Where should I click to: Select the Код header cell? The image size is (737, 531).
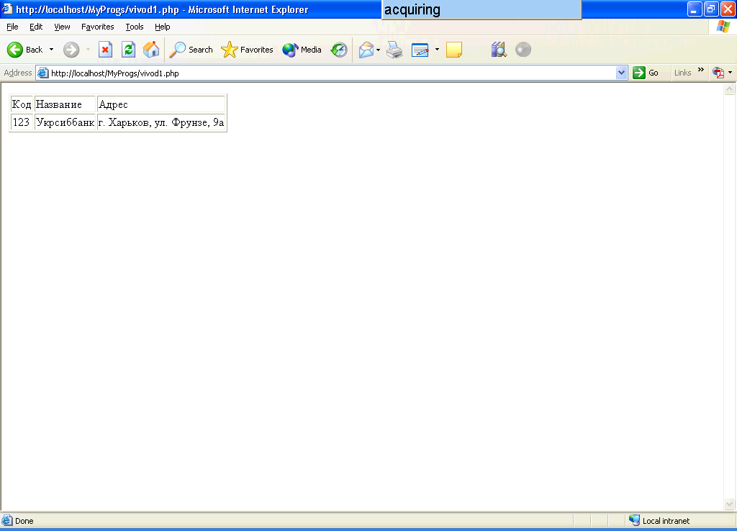click(22, 104)
